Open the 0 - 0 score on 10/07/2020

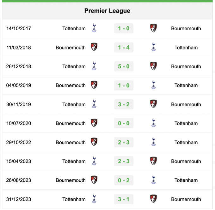(124, 123)
